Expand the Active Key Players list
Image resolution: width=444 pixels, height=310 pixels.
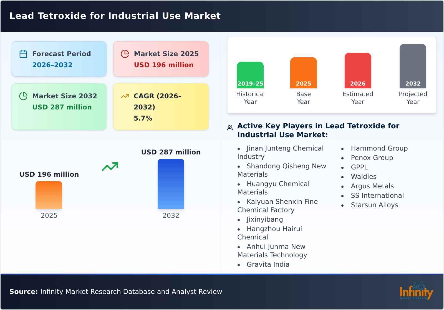coord(318,130)
